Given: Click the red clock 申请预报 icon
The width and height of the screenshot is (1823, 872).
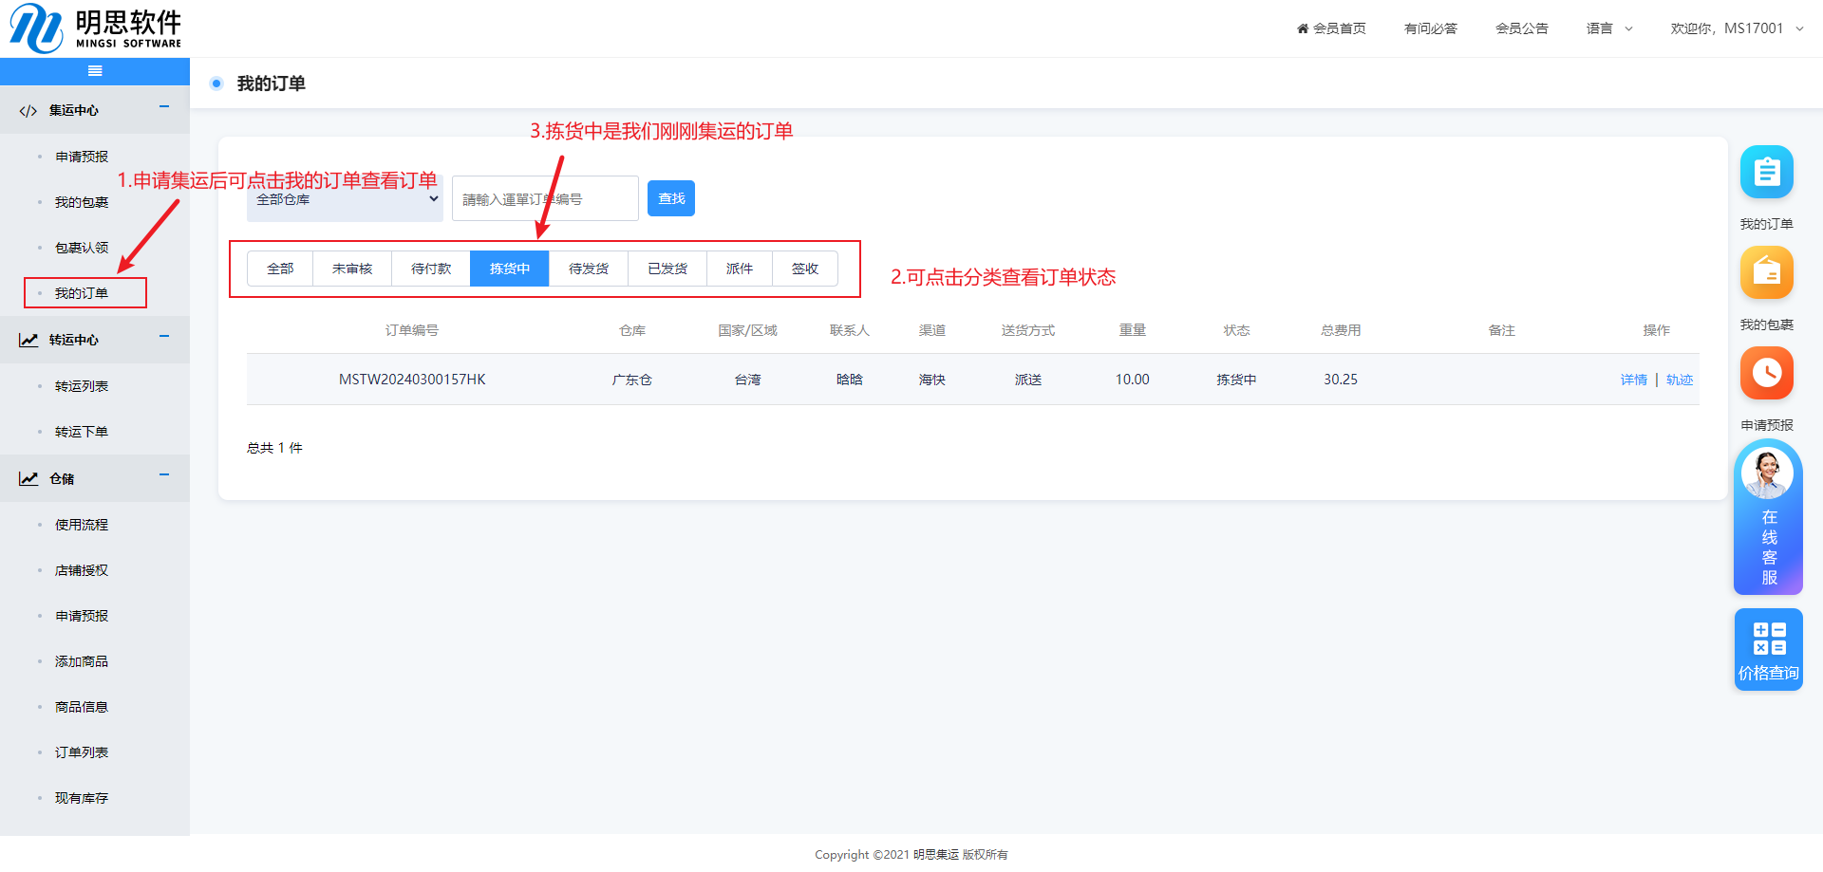Looking at the screenshot, I should click(1766, 374).
